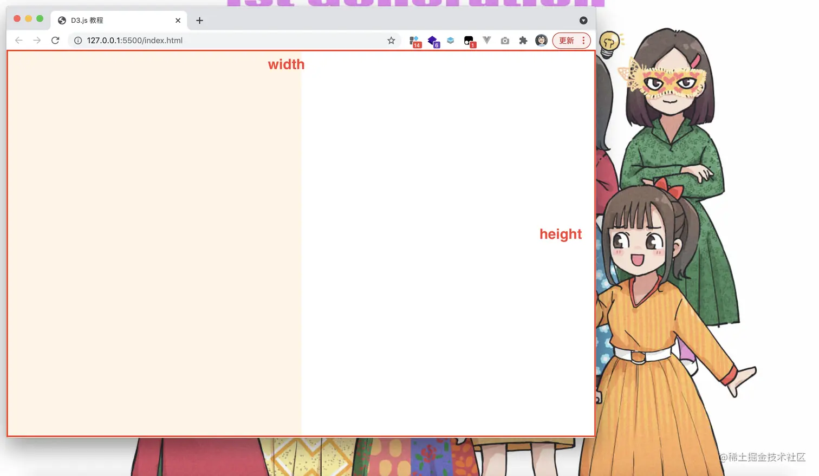Open the camera screenshot extension
The height and width of the screenshot is (476, 819).
click(x=505, y=41)
